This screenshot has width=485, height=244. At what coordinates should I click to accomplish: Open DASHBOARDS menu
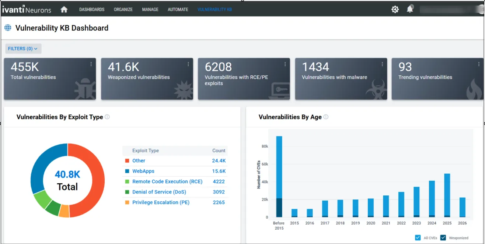click(x=92, y=10)
